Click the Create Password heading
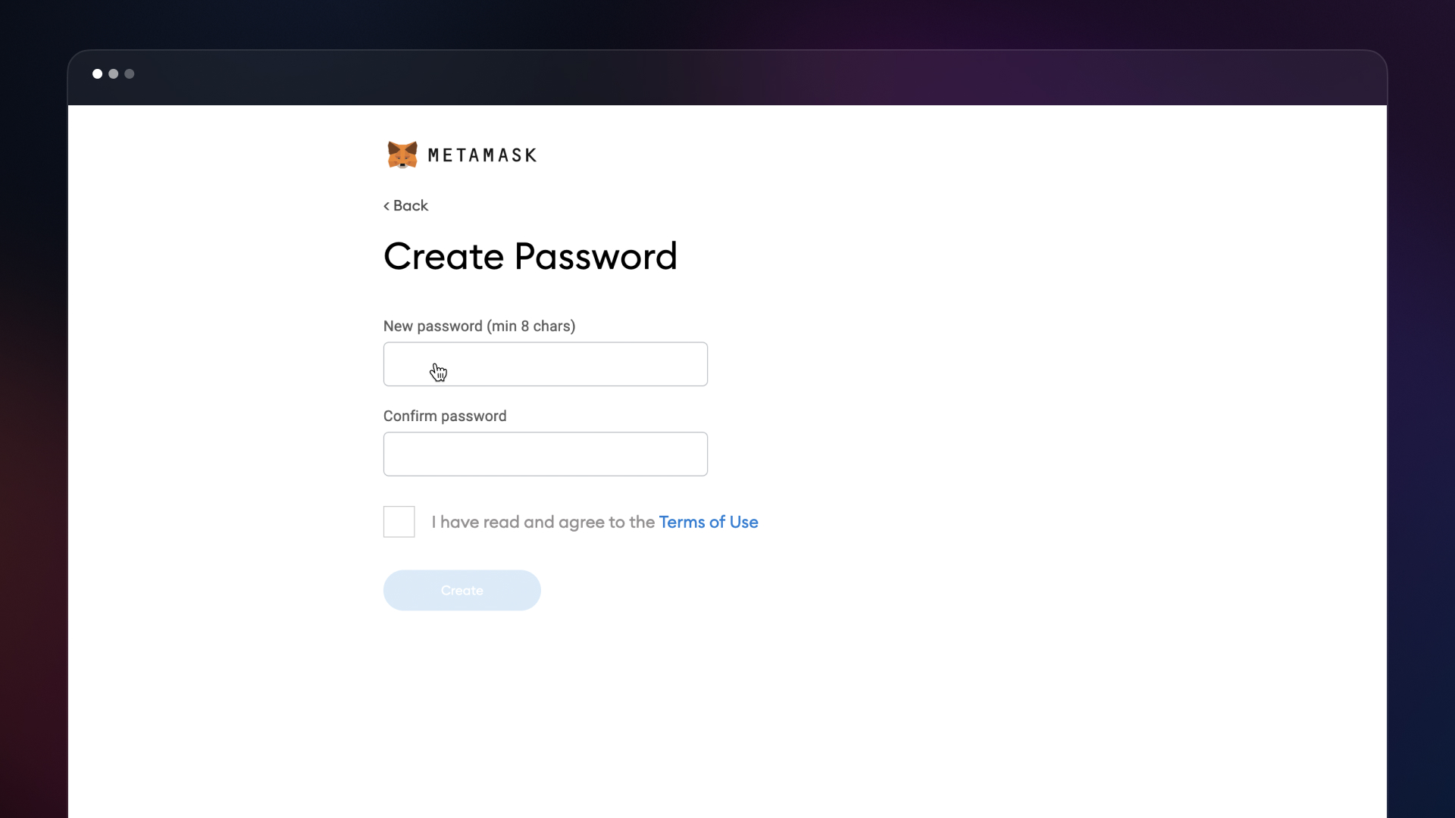This screenshot has width=1455, height=818. click(530, 256)
